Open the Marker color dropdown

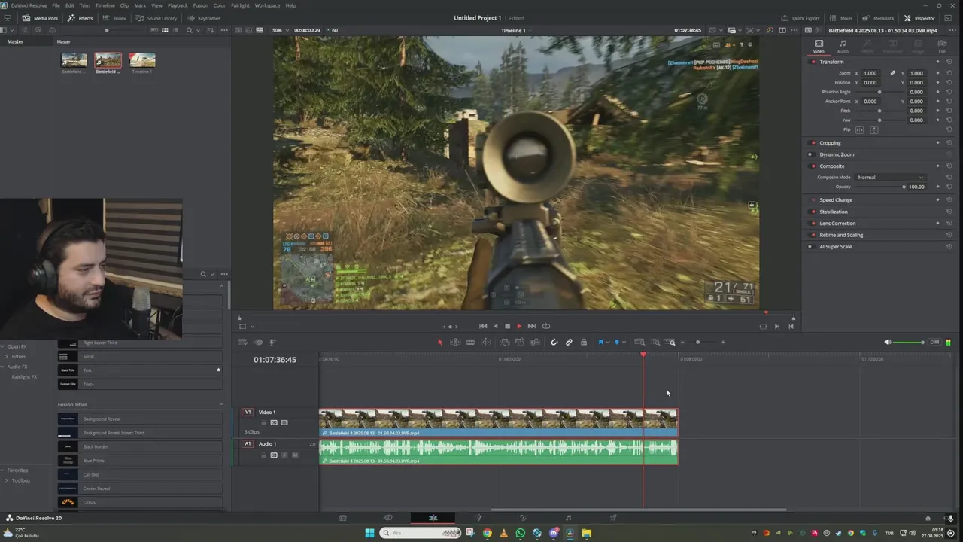point(624,343)
